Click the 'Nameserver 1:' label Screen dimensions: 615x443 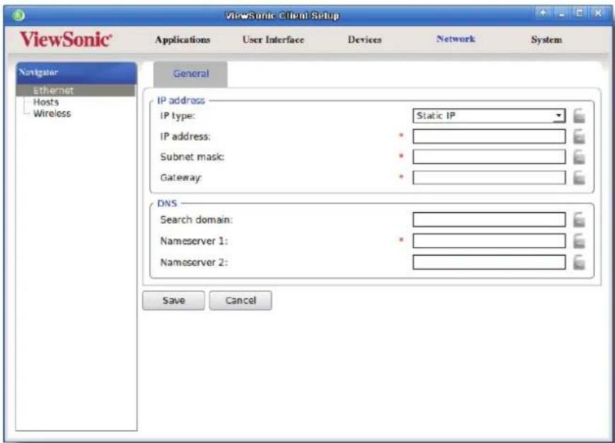coord(193,241)
